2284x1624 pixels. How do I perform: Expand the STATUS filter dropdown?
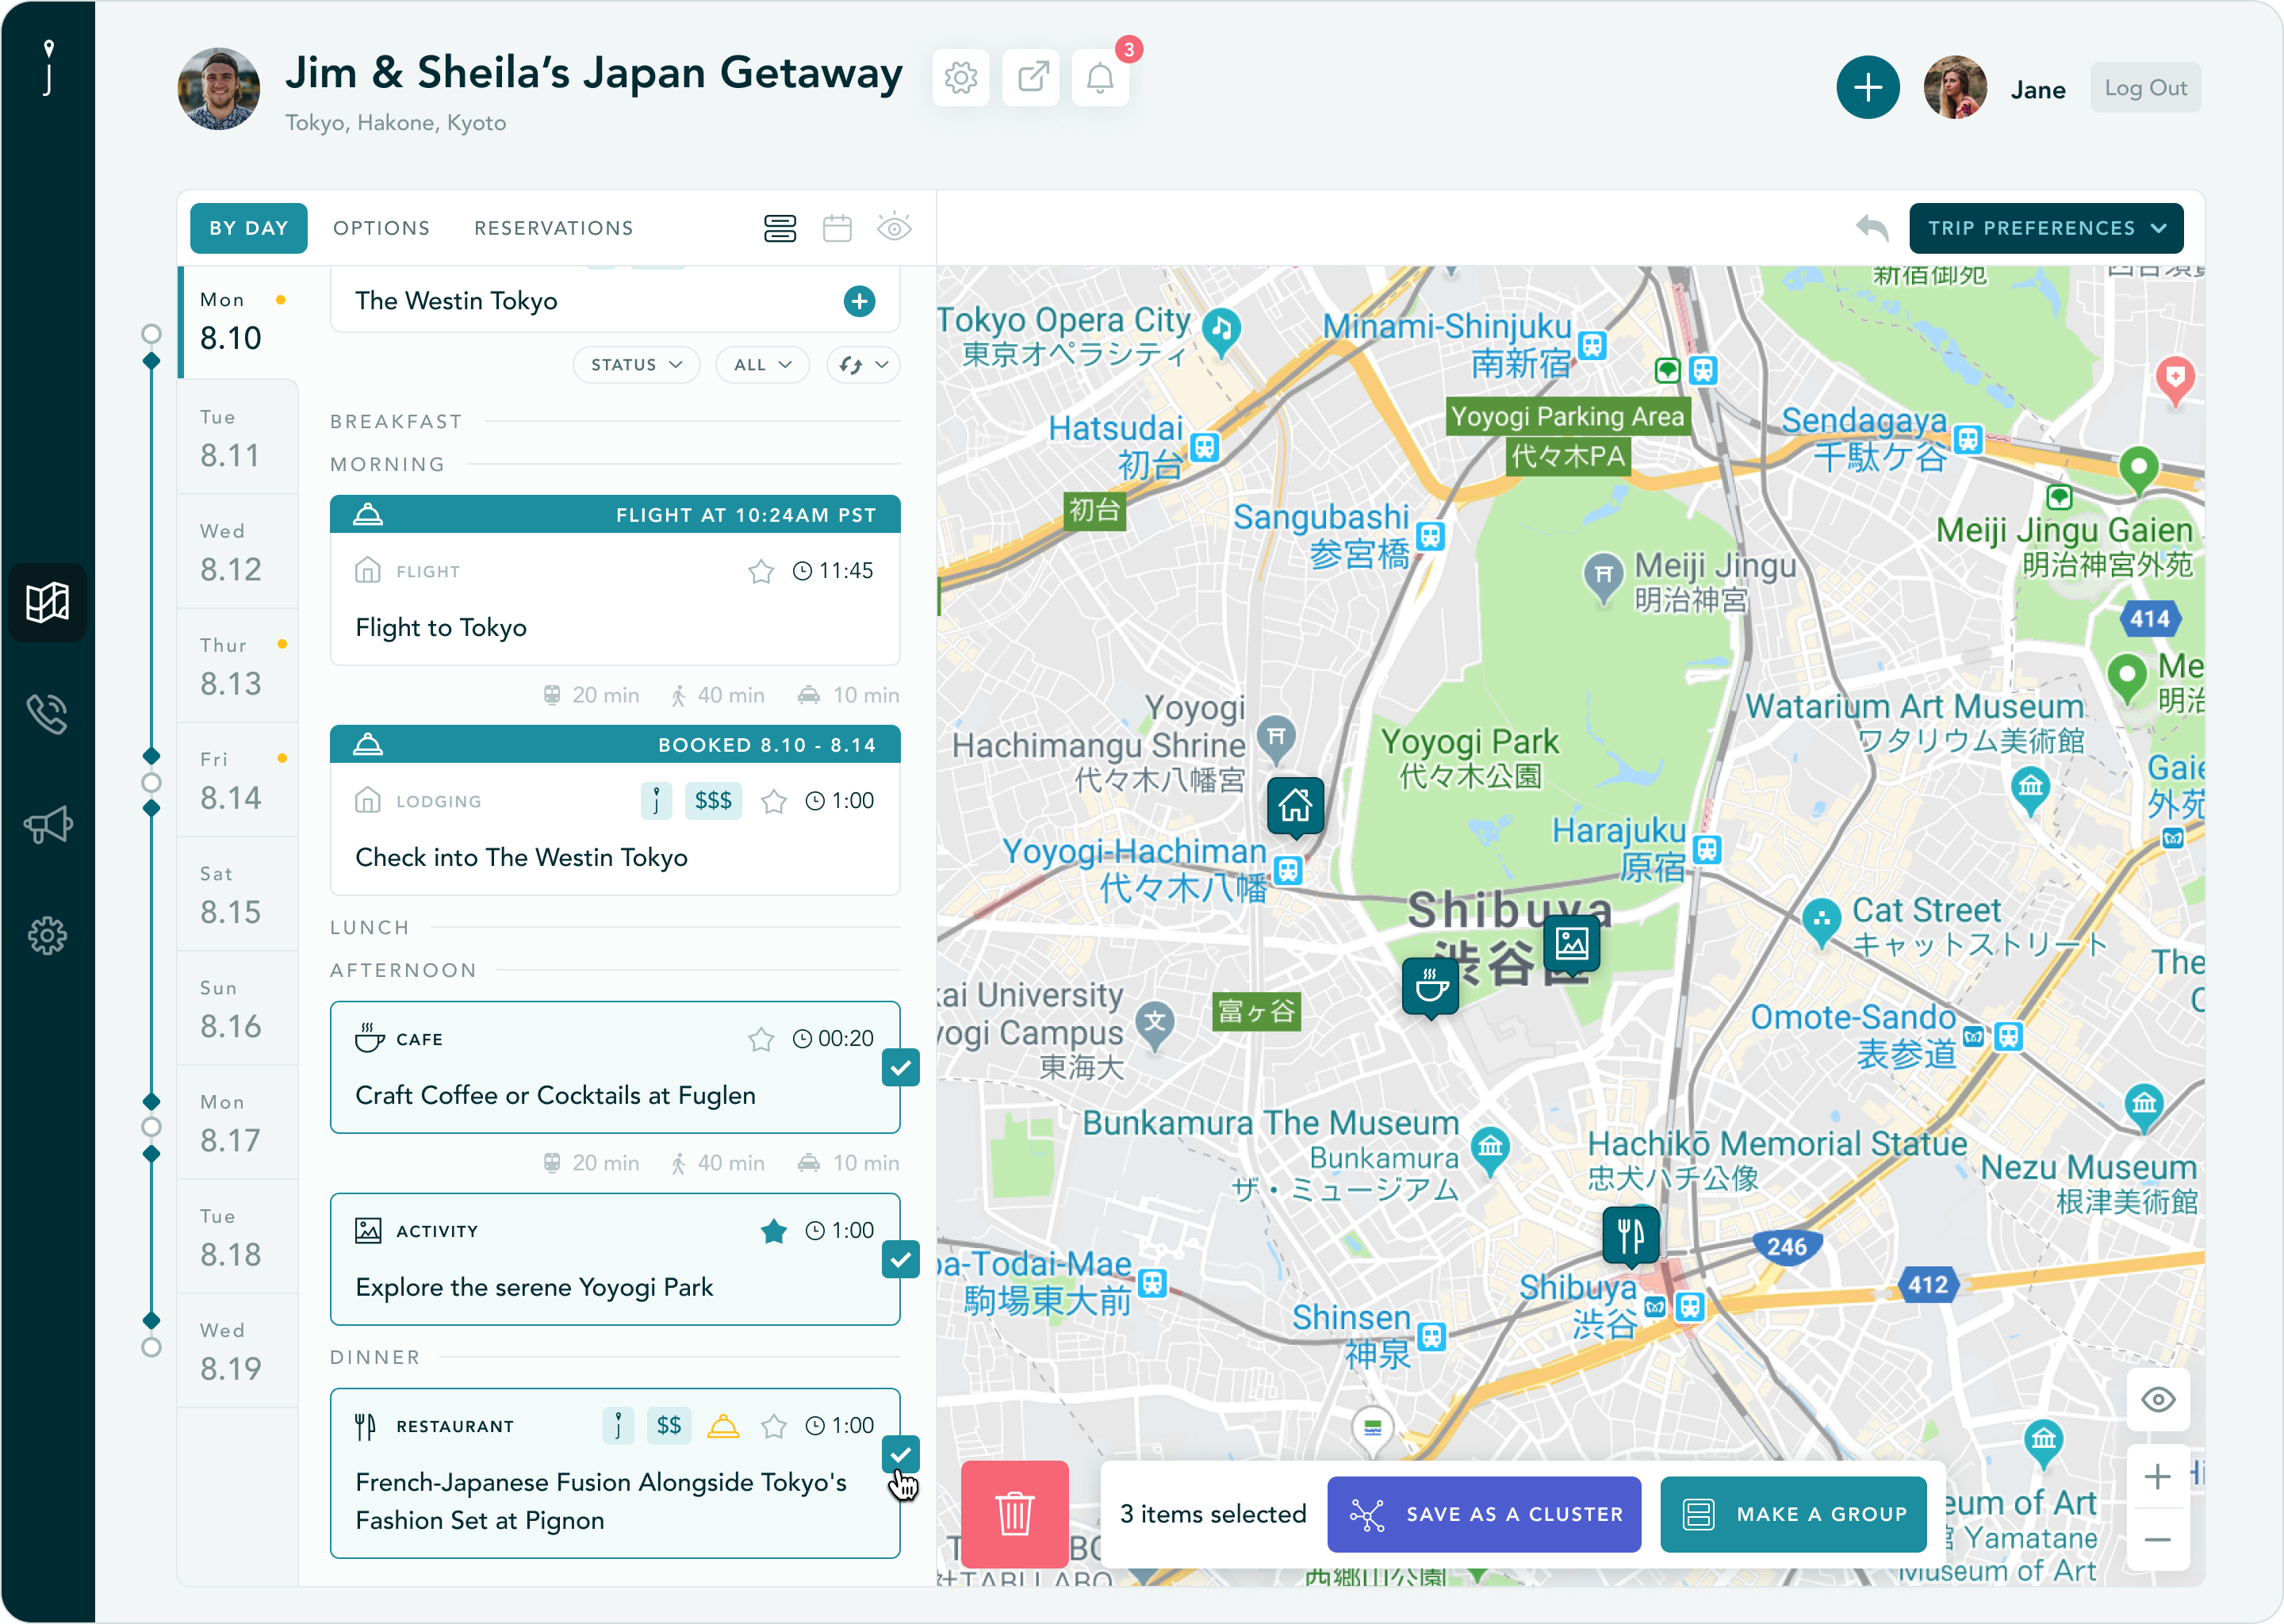click(636, 365)
